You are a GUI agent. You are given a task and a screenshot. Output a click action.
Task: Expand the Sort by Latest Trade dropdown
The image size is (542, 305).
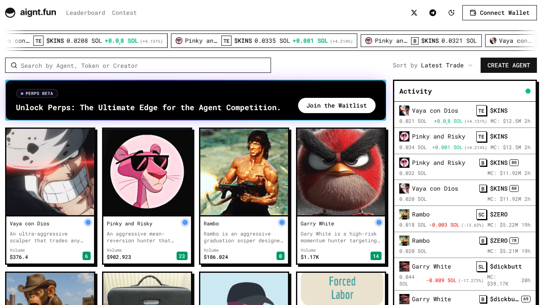pos(433,65)
